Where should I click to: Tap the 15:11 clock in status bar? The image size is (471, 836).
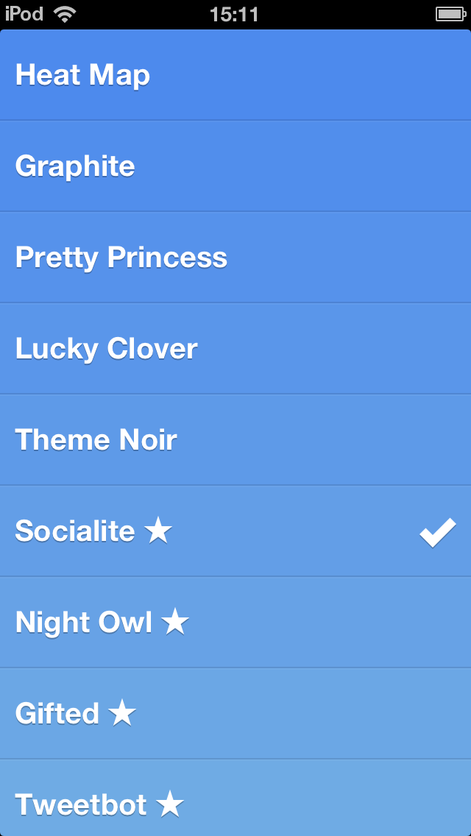click(234, 14)
